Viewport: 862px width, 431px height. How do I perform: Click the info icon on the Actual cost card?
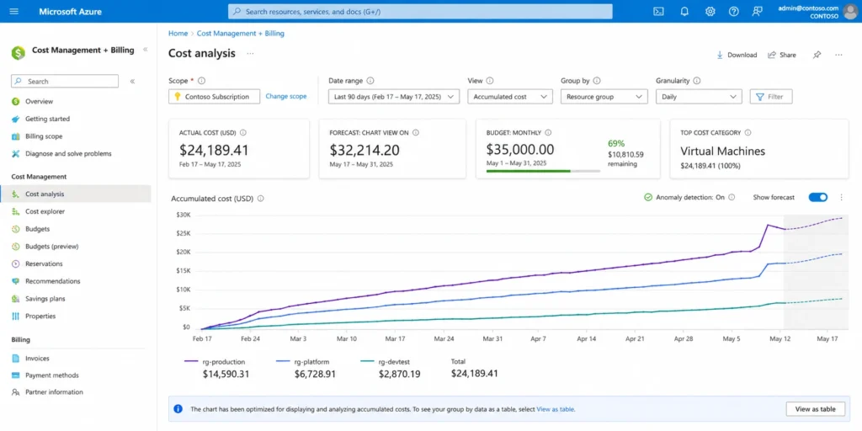(x=243, y=132)
